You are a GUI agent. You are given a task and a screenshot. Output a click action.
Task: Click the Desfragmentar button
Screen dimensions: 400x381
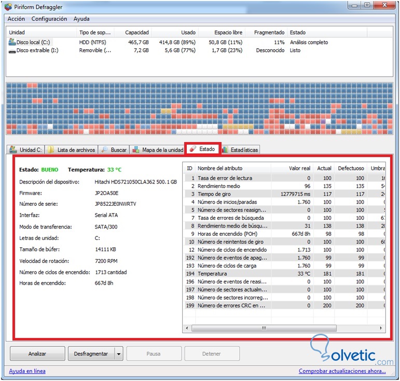[x=91, y=354]
